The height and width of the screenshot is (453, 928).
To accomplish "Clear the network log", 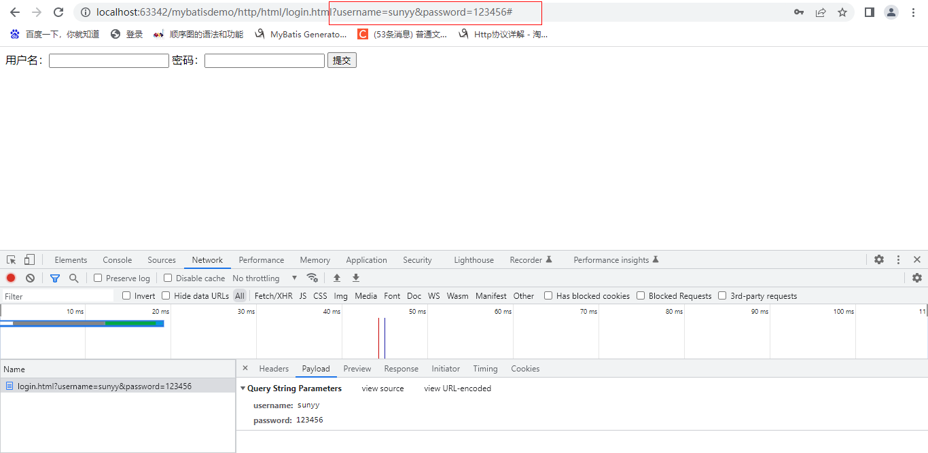I will pyautogui.click(x=30, y=278).
